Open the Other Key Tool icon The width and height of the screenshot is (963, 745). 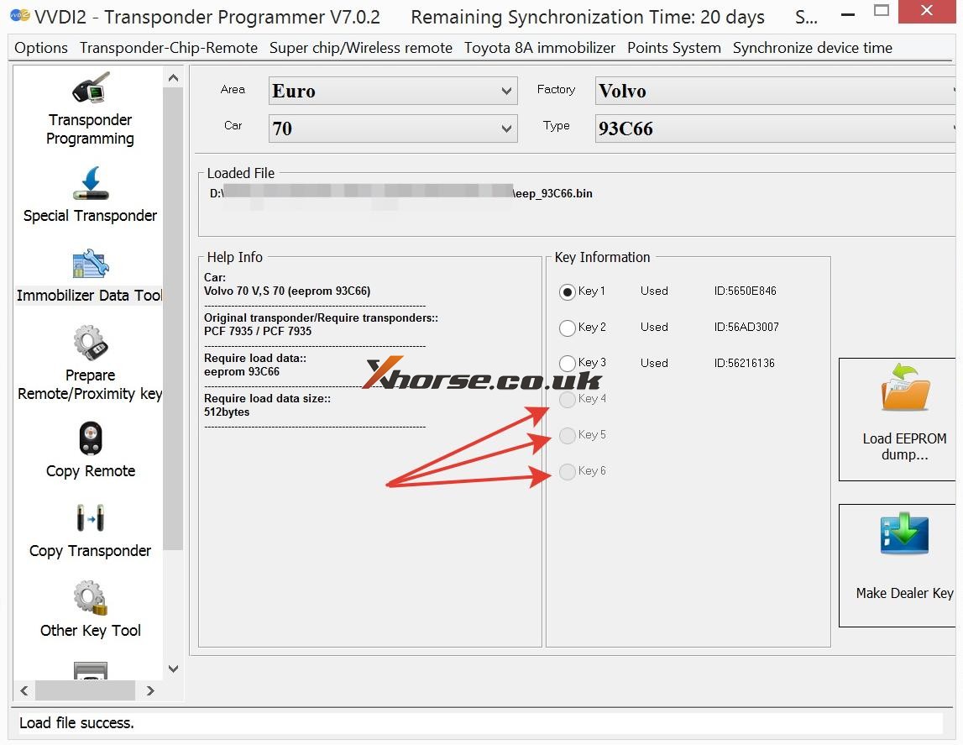click(90, 599)
